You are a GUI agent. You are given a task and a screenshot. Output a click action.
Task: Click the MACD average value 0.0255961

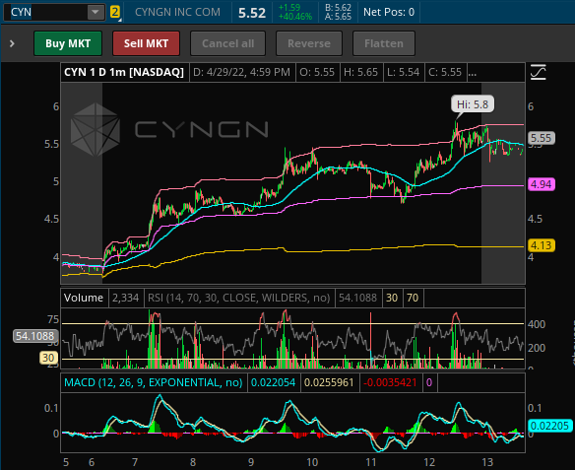329,382
